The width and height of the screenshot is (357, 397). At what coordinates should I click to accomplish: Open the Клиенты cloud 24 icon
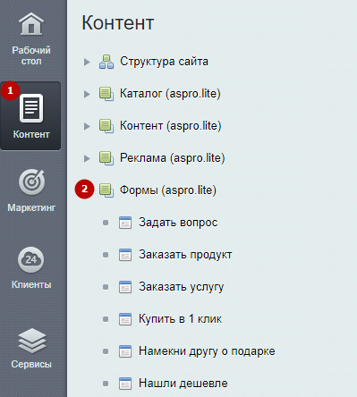tap(31, 260)
